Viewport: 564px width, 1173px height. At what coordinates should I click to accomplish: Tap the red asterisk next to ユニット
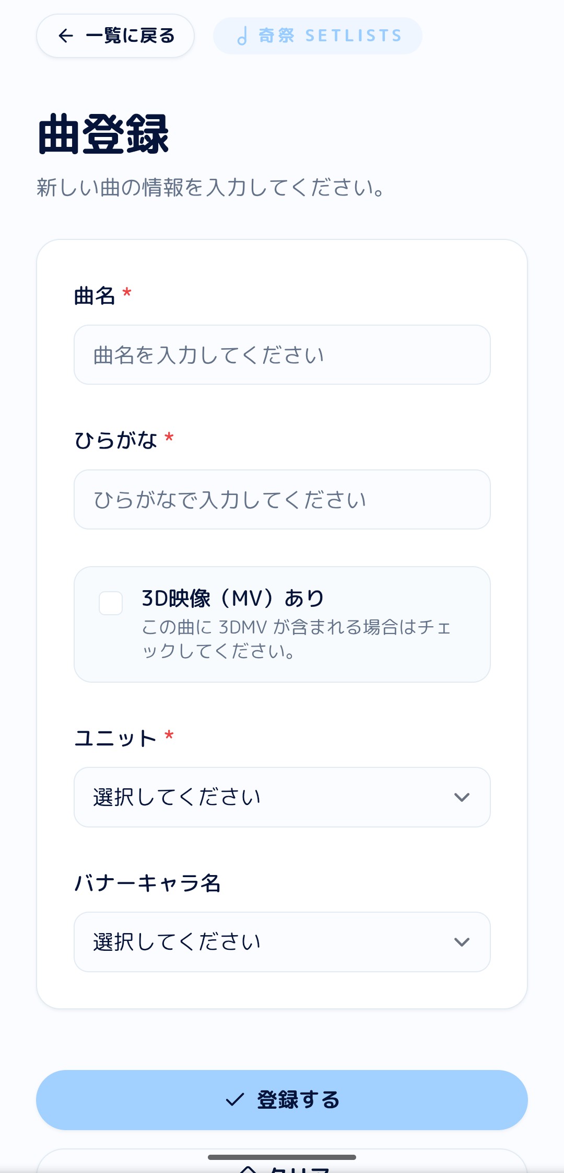click(169, 735)
